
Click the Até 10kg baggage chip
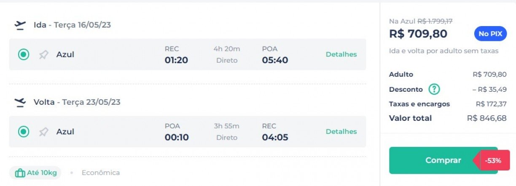pyautogui.click(x=35, y=173)
